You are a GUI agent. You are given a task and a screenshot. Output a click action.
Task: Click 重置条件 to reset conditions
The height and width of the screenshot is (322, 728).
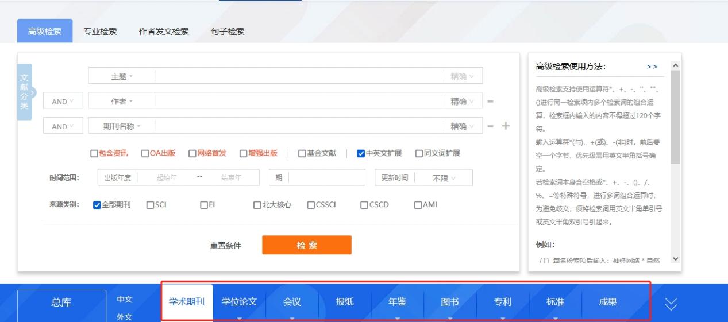225,246
